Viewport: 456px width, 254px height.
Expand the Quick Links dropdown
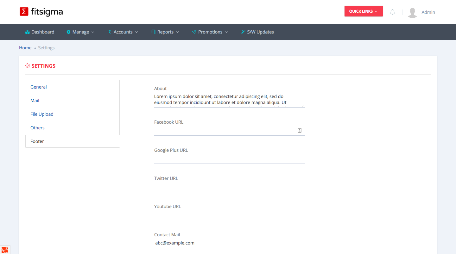(x=363, y=11)
